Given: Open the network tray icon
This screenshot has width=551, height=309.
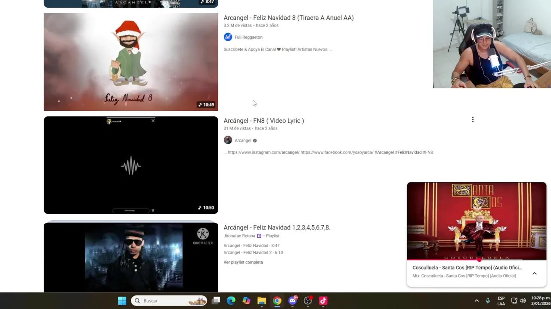Looking at the screenshot, I should [514, 301].
